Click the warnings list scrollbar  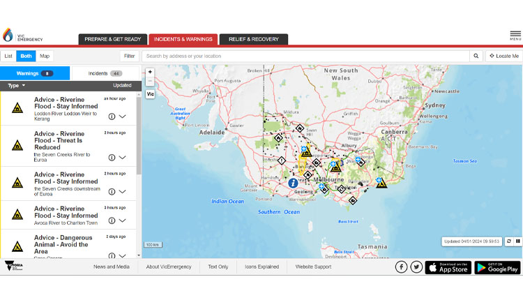[x=139, y=135]
